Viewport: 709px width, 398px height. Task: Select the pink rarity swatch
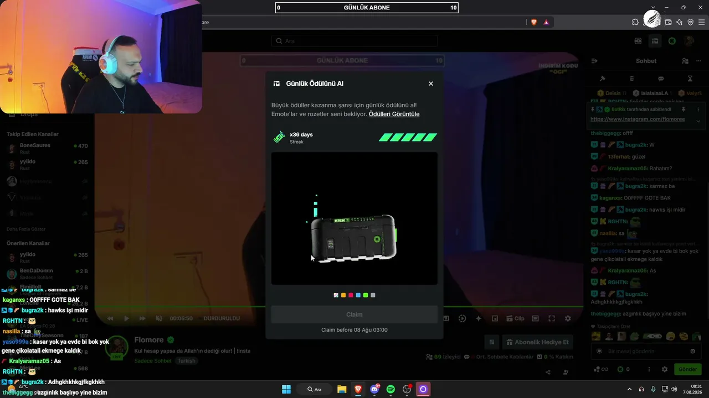(351, 295)
